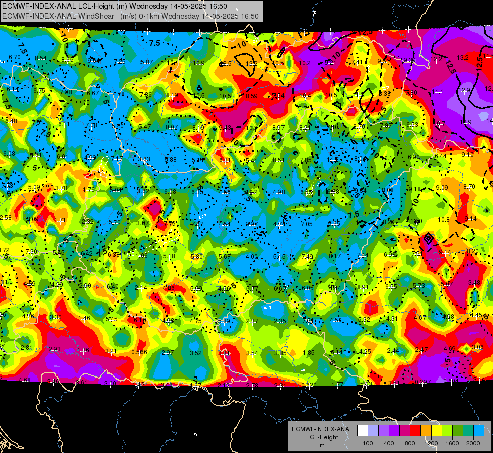Click the grid value 1.06
The height and width of the screenshot is (453, 493).
(x=142, y=255)
